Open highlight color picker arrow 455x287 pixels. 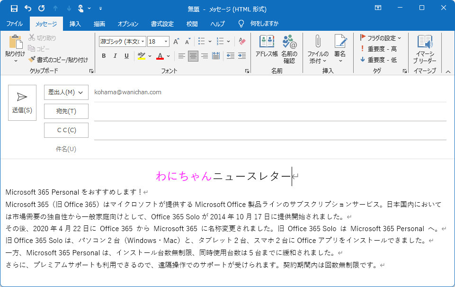coord(150,56)
